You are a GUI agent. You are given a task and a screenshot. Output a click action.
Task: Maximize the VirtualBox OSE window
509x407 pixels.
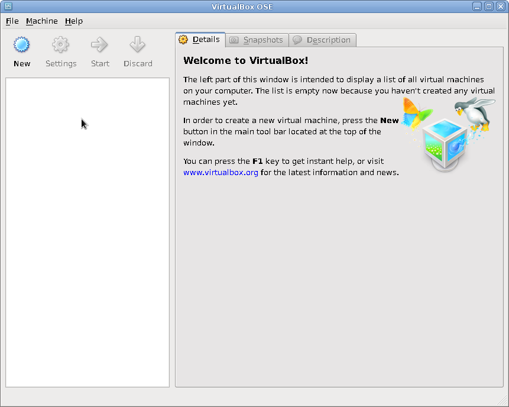(489, 7)
